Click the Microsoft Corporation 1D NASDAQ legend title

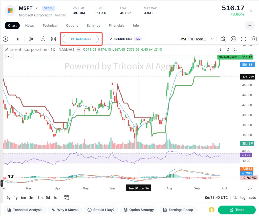[40, 49]
